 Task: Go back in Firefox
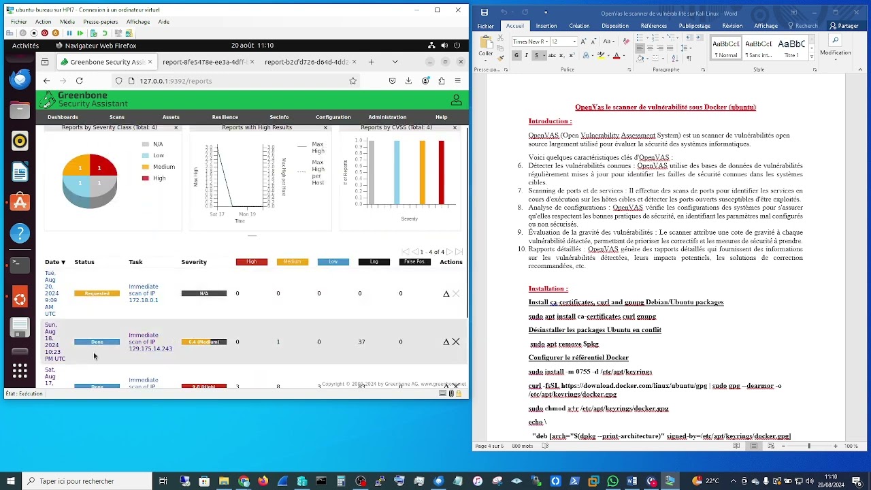tap(46, 80)
